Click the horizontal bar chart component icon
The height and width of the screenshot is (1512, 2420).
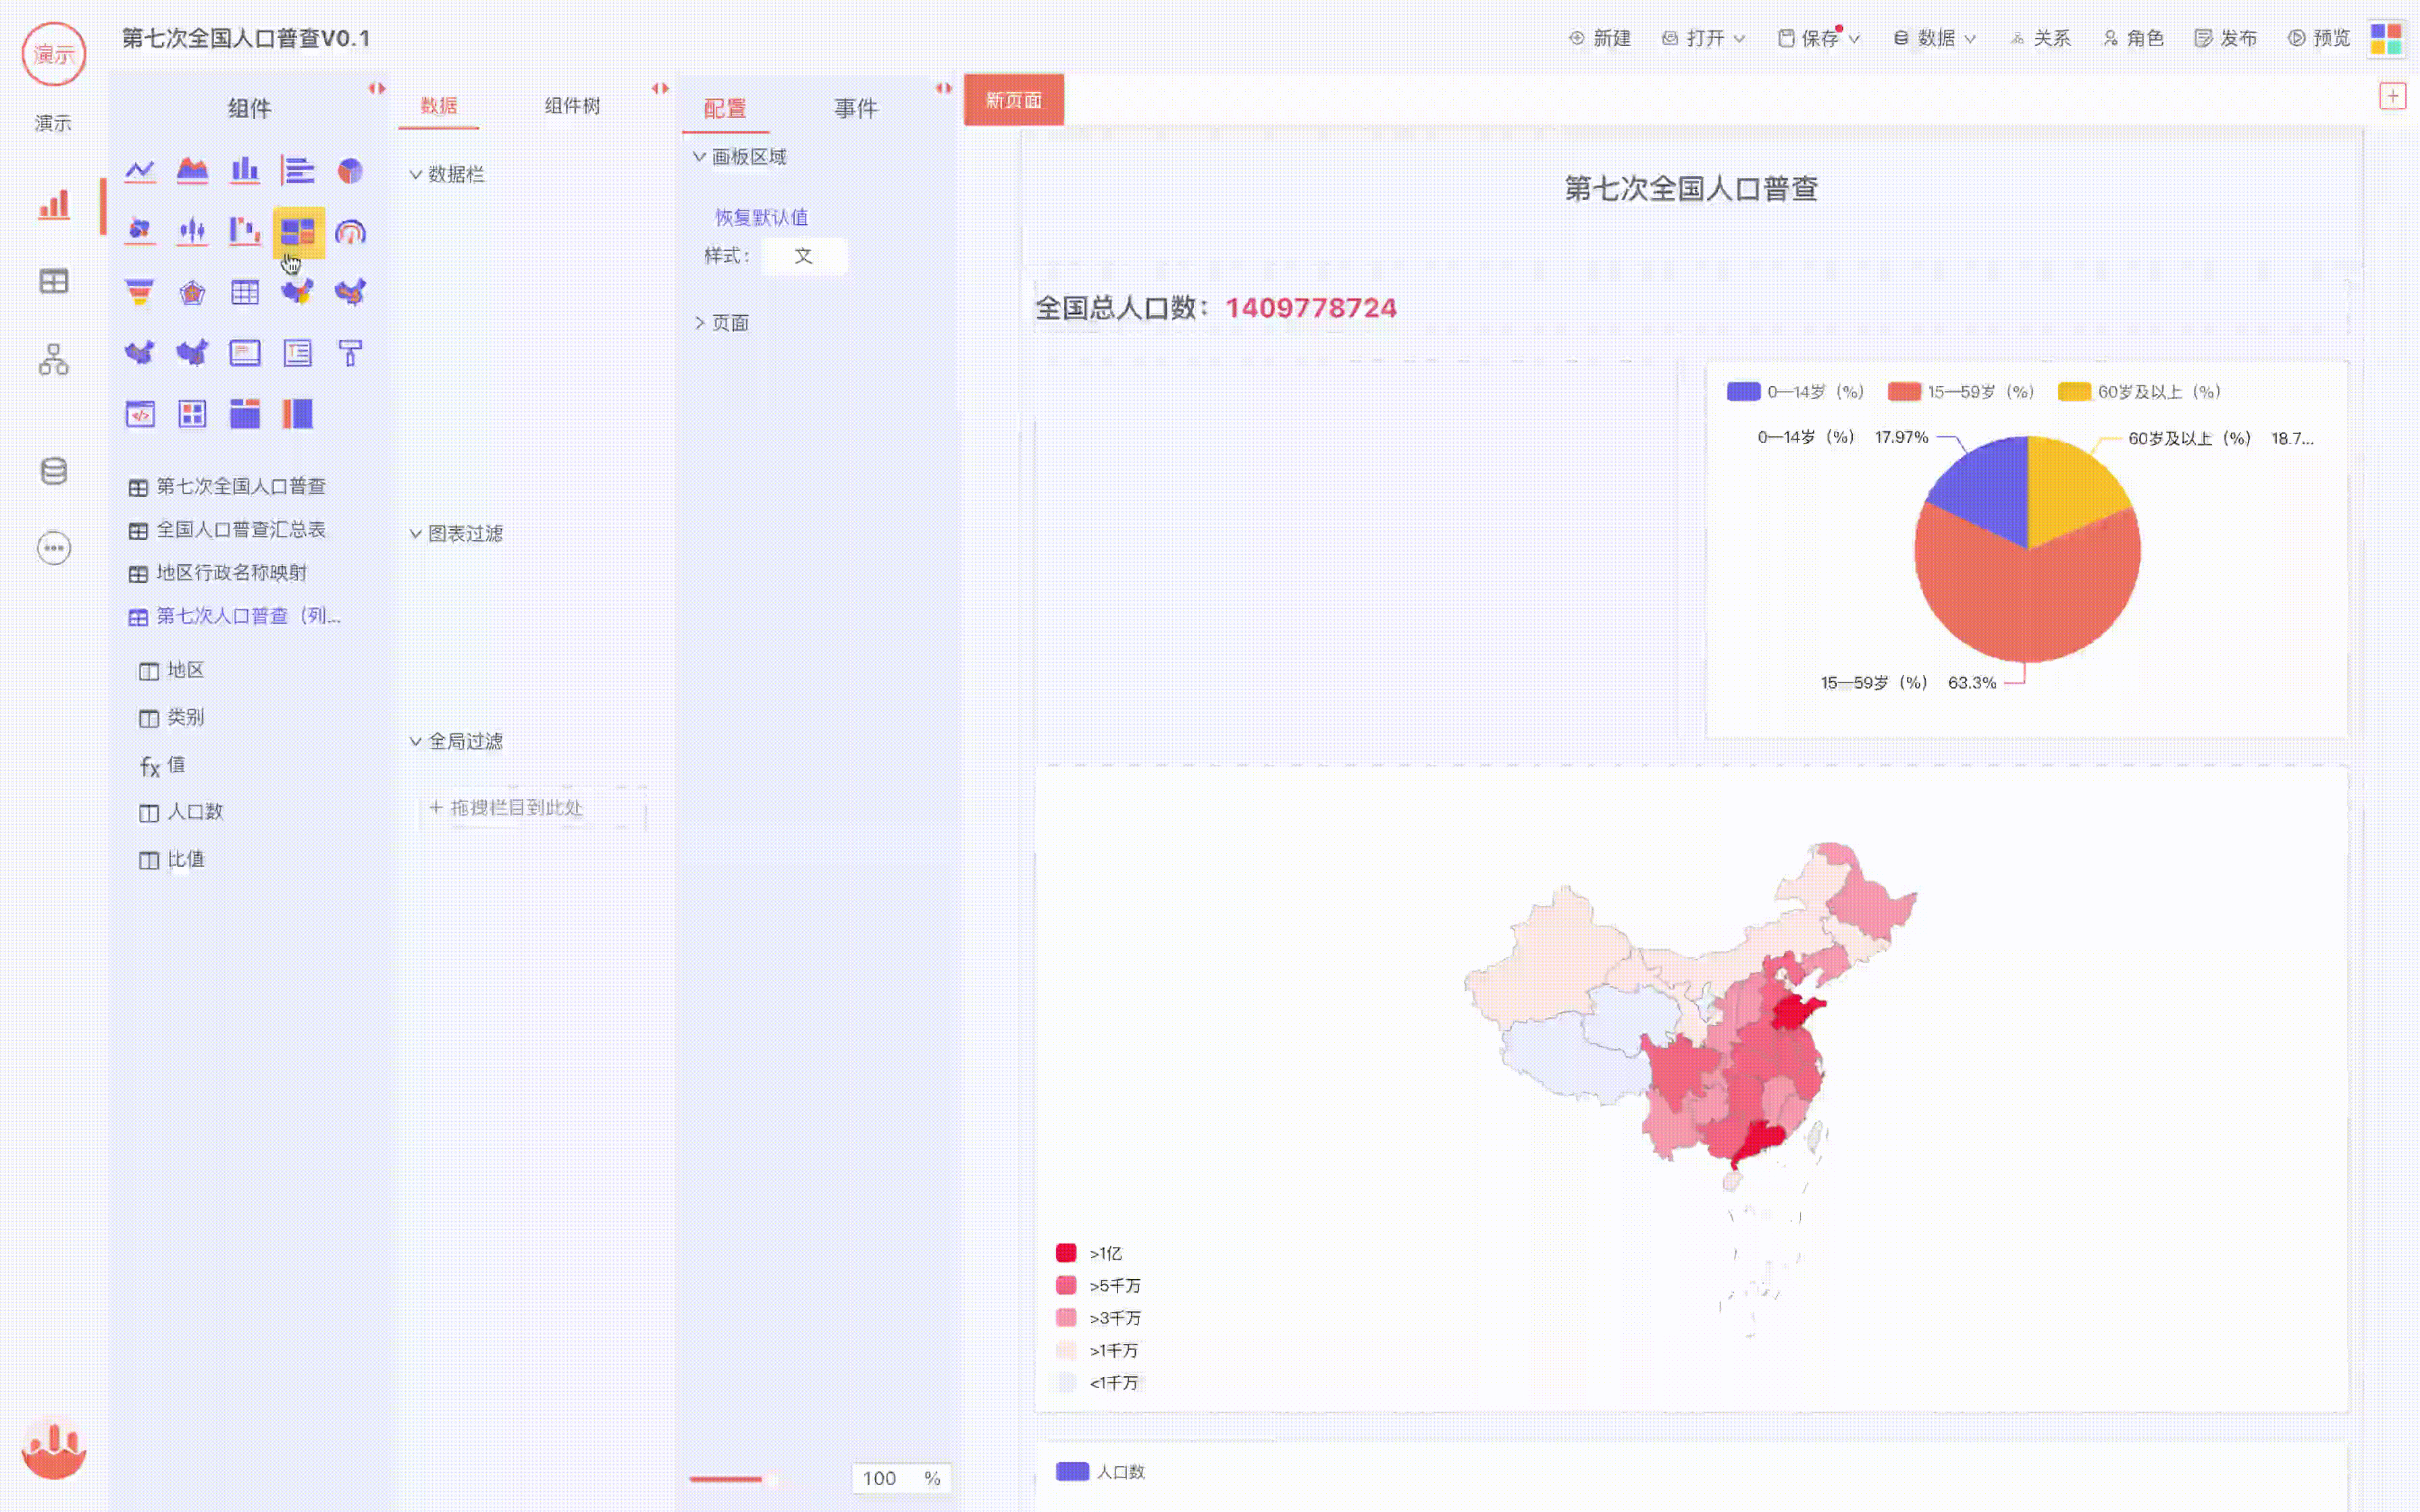(297, 171)
